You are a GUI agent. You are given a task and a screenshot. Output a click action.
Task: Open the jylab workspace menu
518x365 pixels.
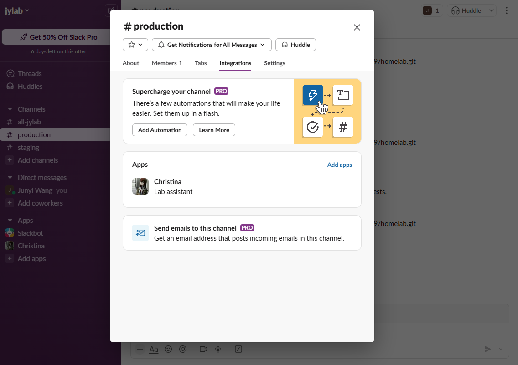17,10
